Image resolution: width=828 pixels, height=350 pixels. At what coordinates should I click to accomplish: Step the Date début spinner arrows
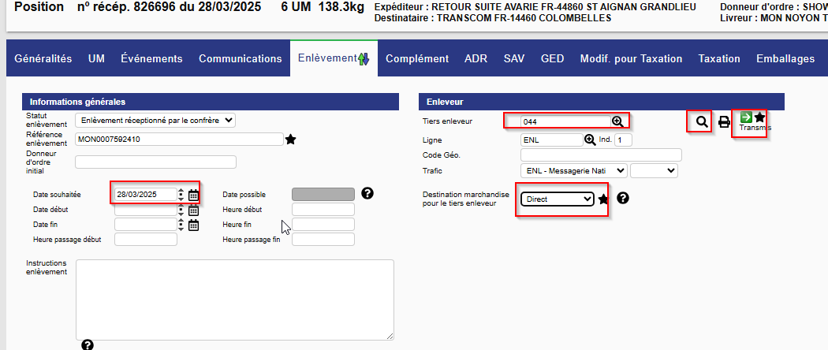click(181, 210)
